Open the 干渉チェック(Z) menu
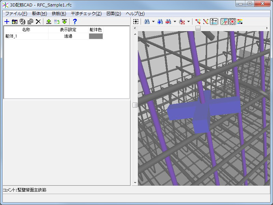Screen dimensions: 273x205 pos(86,14)
